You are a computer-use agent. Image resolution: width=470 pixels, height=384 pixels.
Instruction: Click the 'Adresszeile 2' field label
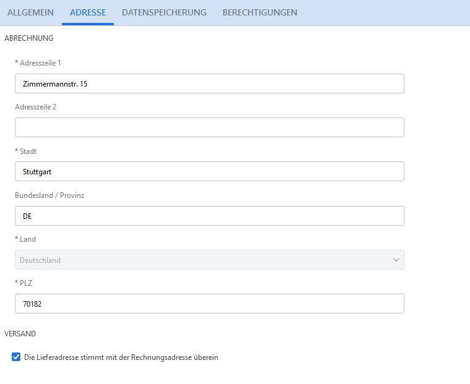(36, 107)
